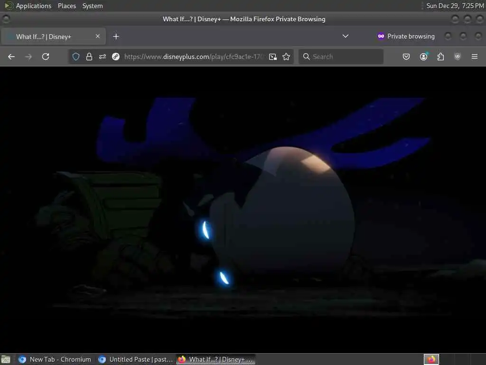The image size is (486, 365).
Task: Click the clock Sun Dec 29 7:25 PM
Action: (x=455, y=6)
